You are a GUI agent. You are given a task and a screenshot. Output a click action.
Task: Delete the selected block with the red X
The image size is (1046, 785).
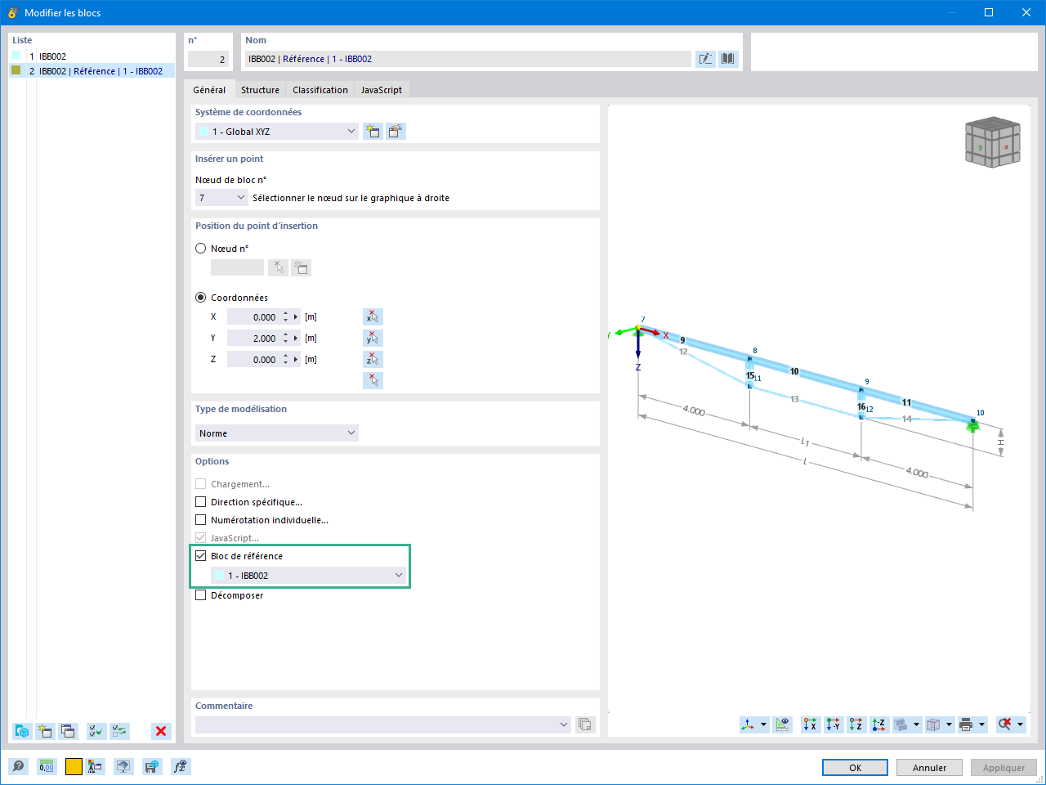point(161,731)
